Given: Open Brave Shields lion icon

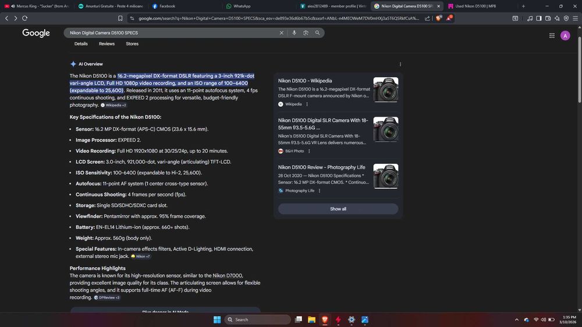Looking at the screenshot, I should 438,18.
